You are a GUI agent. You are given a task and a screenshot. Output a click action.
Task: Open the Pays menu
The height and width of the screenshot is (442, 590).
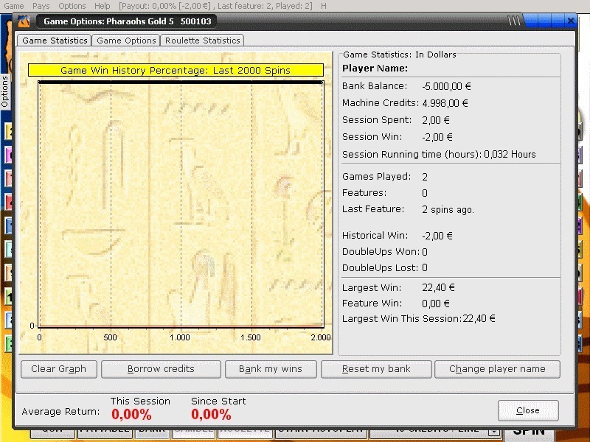(x=41, y=6)
